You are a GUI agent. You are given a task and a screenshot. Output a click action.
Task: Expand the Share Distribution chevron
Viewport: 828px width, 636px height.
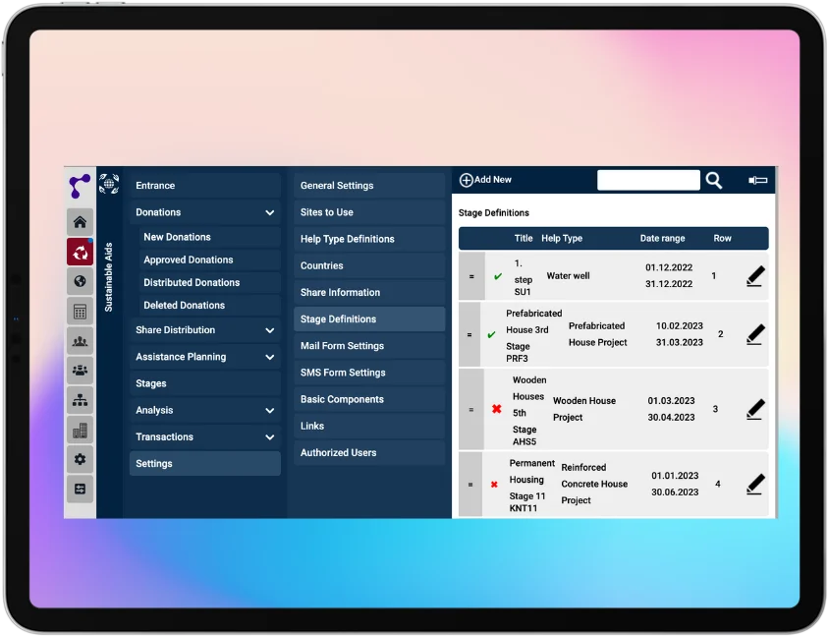269,330
